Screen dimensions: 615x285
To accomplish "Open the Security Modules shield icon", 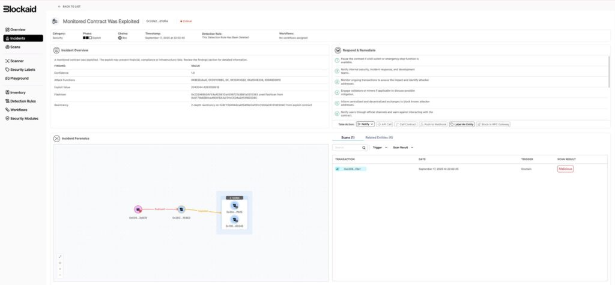I will 7,118.
